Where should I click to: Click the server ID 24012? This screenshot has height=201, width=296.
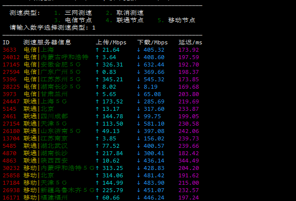point(11,57)
